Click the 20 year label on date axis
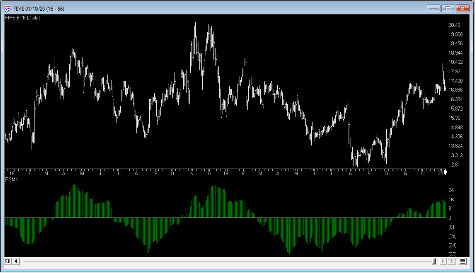 pyautogui.click(x=440, y=173)
